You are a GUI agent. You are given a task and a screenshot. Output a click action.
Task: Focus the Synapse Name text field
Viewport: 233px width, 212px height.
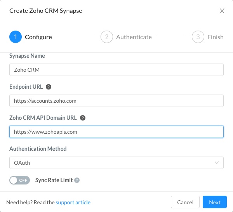coord(116,70)
